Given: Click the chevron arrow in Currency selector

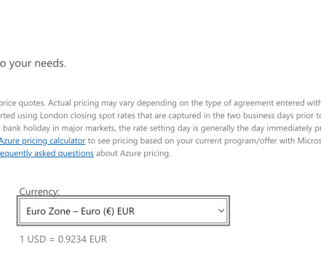Looking at the screenshot, I should [221, 210].
